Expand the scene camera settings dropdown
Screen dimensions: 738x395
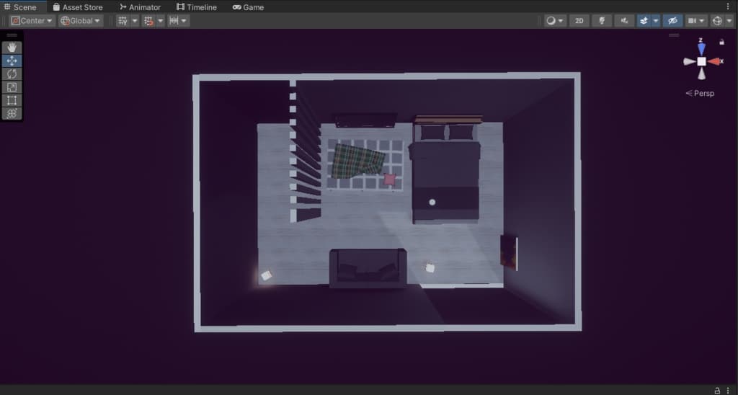pos(696,21)
